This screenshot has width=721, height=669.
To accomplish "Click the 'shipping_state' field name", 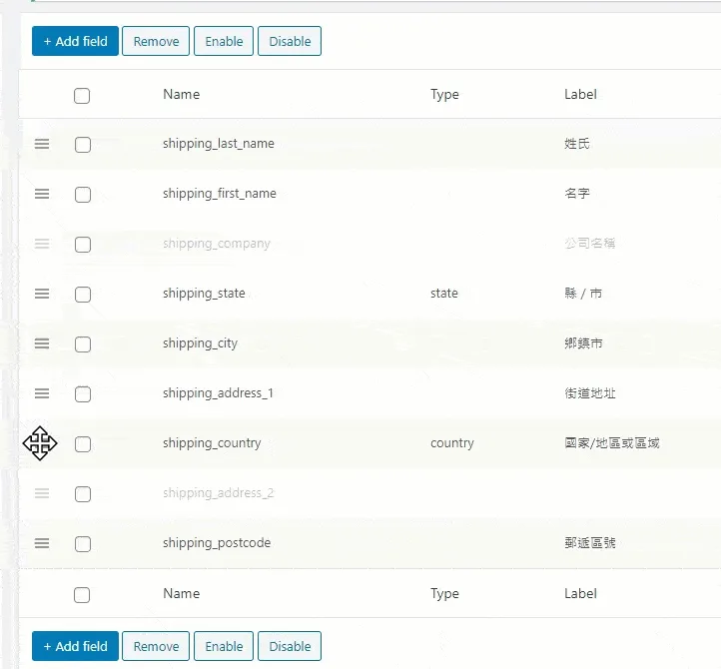I will [x=204, y=294].
